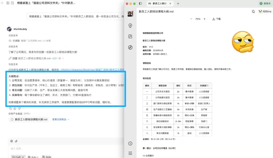Toggle the WorkBuddy sidebar panel icon
The height and width of the screenshot is (158, 273).
[x=8, y=3]
